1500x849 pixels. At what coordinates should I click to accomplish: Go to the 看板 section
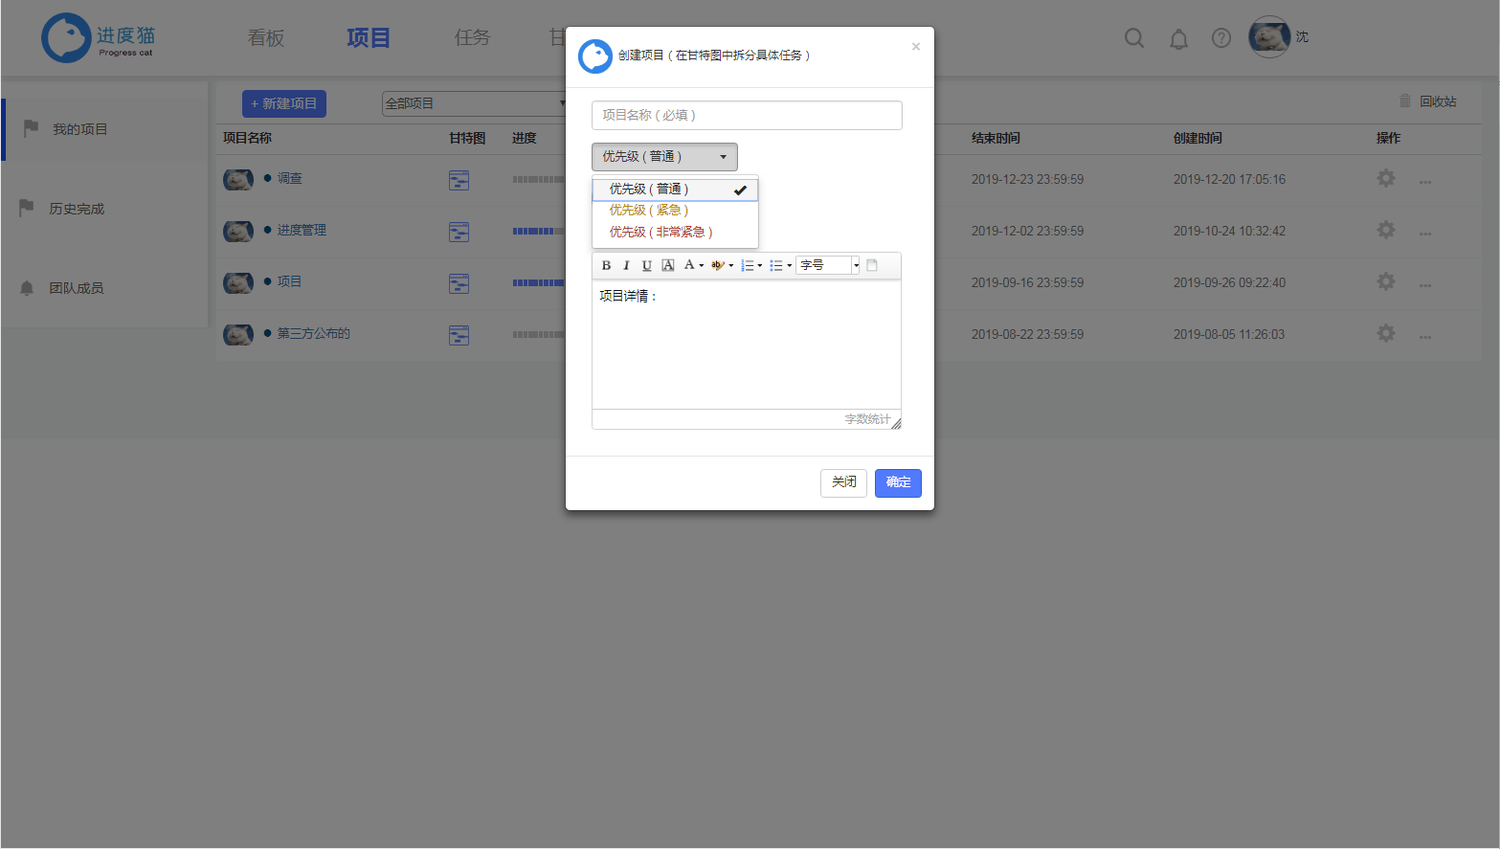(265, 37)
